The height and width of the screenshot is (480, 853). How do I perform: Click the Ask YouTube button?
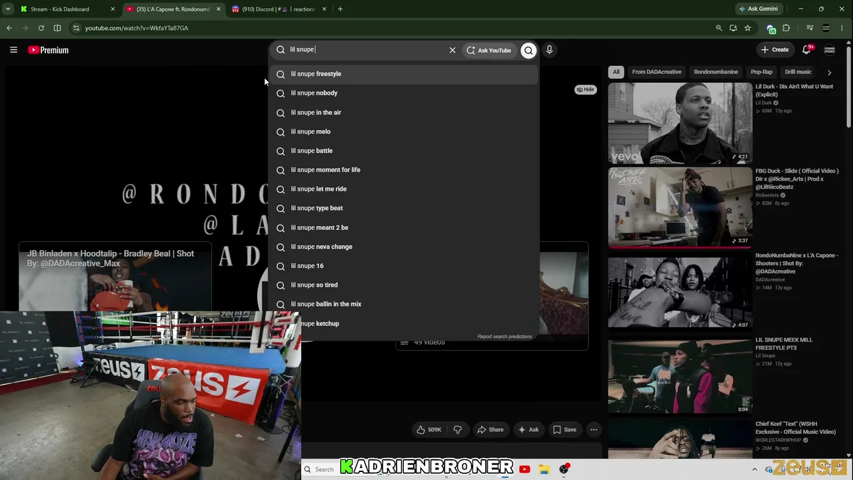point(488,50)
